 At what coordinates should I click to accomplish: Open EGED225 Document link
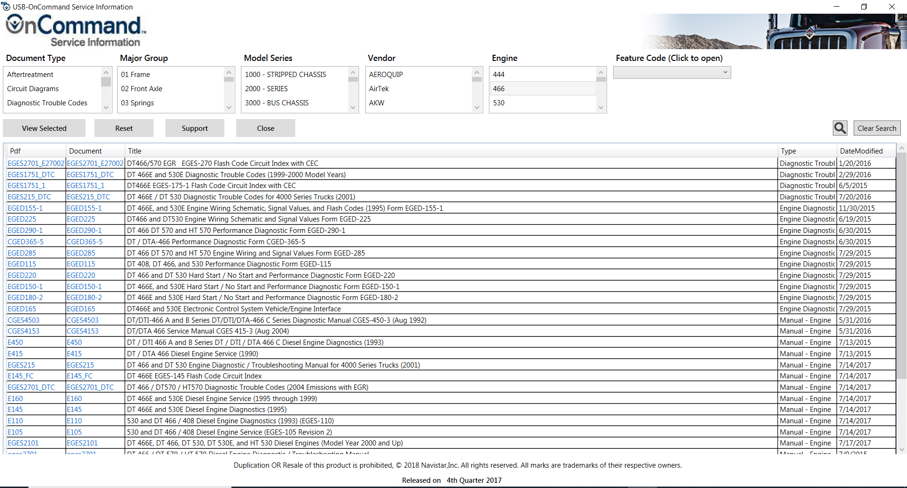point(81,219)
